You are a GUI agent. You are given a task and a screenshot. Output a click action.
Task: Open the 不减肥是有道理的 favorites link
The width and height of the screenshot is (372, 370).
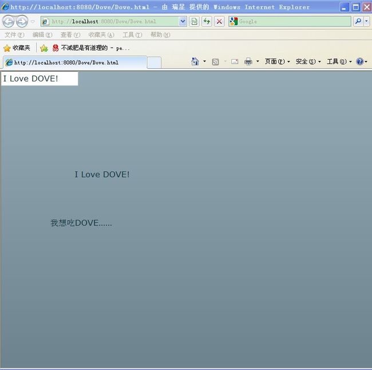pyautogui.click(x=91, y=48)
